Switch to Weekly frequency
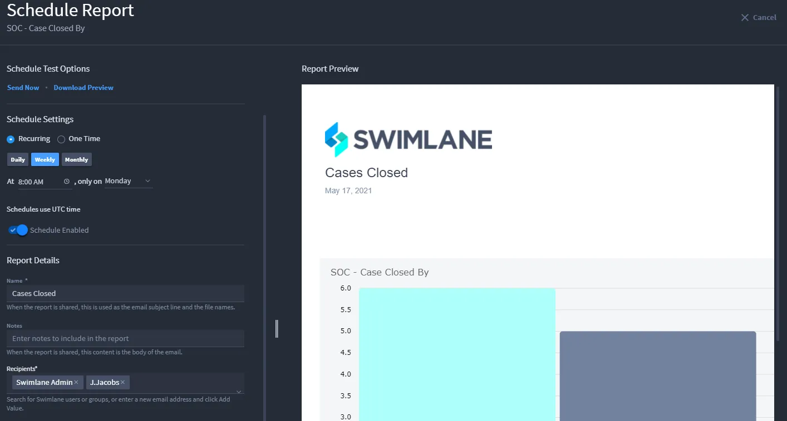The width and height of the screenshot is (787, 421). [45, 159]
